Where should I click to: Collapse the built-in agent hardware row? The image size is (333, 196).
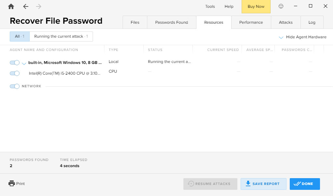[x=24, y=64]
